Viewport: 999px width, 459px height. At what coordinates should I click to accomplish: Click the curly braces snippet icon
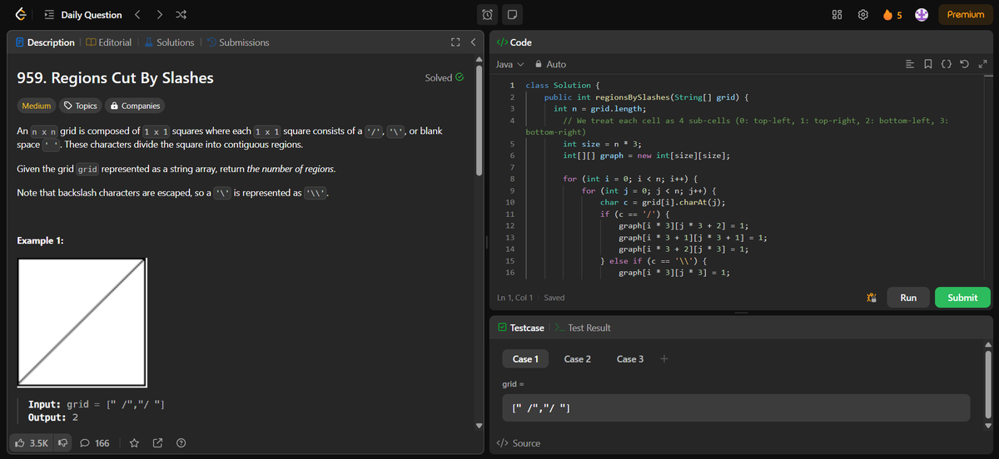[x=947, y=64]
